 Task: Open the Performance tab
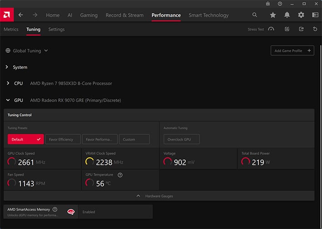166,15
